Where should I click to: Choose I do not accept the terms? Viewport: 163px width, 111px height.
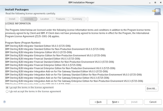point(7,91)
